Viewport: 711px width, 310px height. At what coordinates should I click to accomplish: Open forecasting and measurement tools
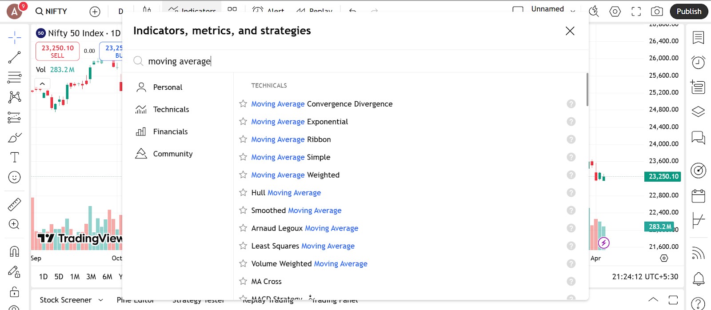[x=15, y=117]
